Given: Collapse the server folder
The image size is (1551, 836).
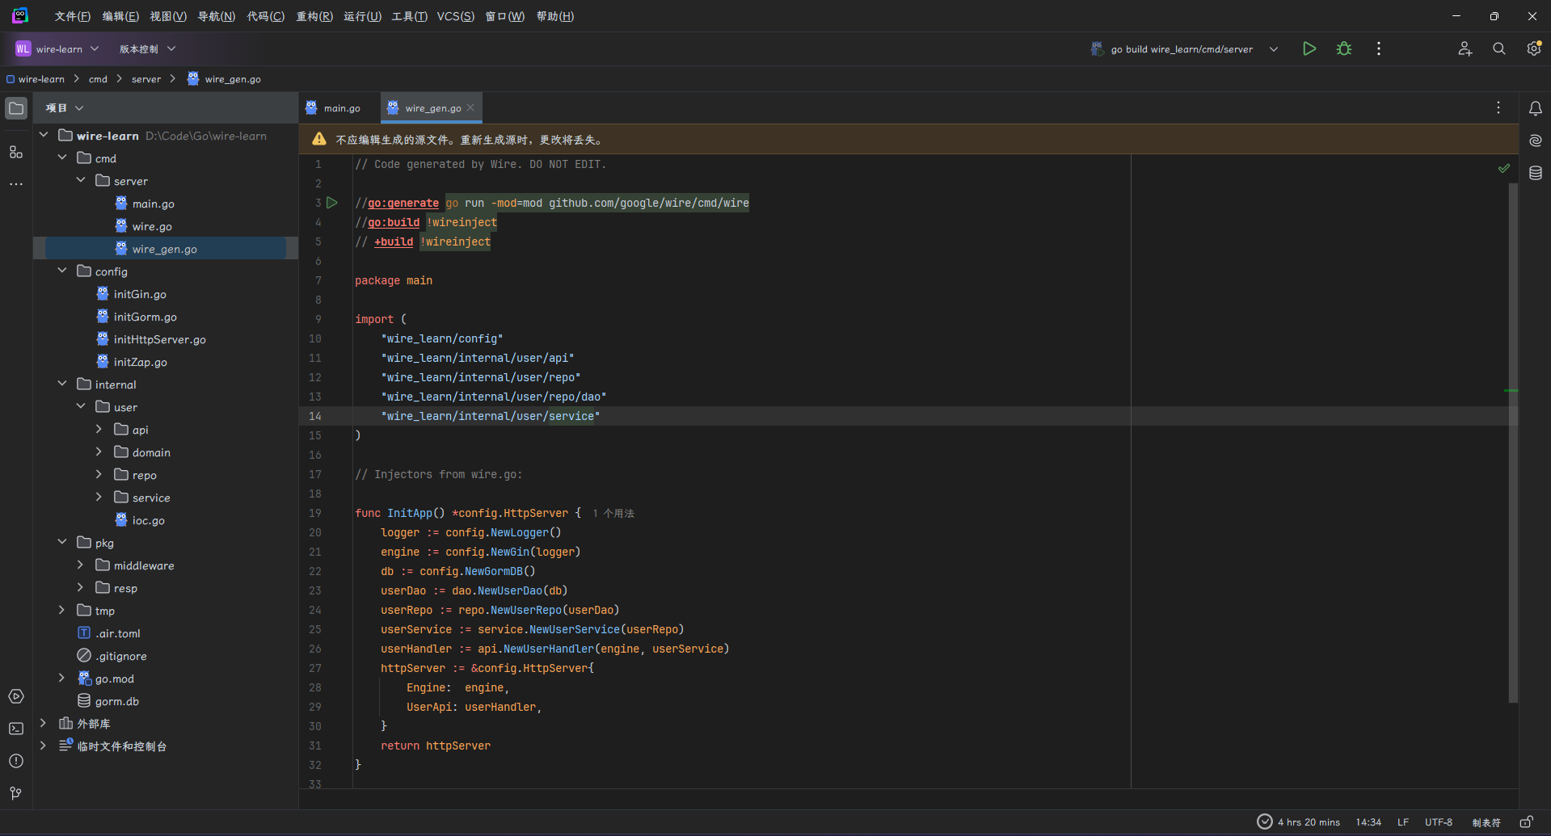Looking at the screenshot, I should point(81,180).
